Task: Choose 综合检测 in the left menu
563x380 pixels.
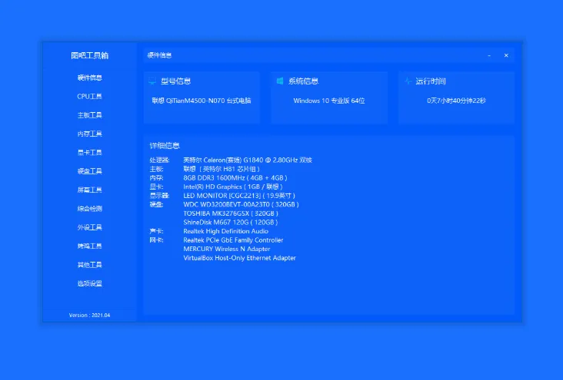Action: (x=89, y=209)
